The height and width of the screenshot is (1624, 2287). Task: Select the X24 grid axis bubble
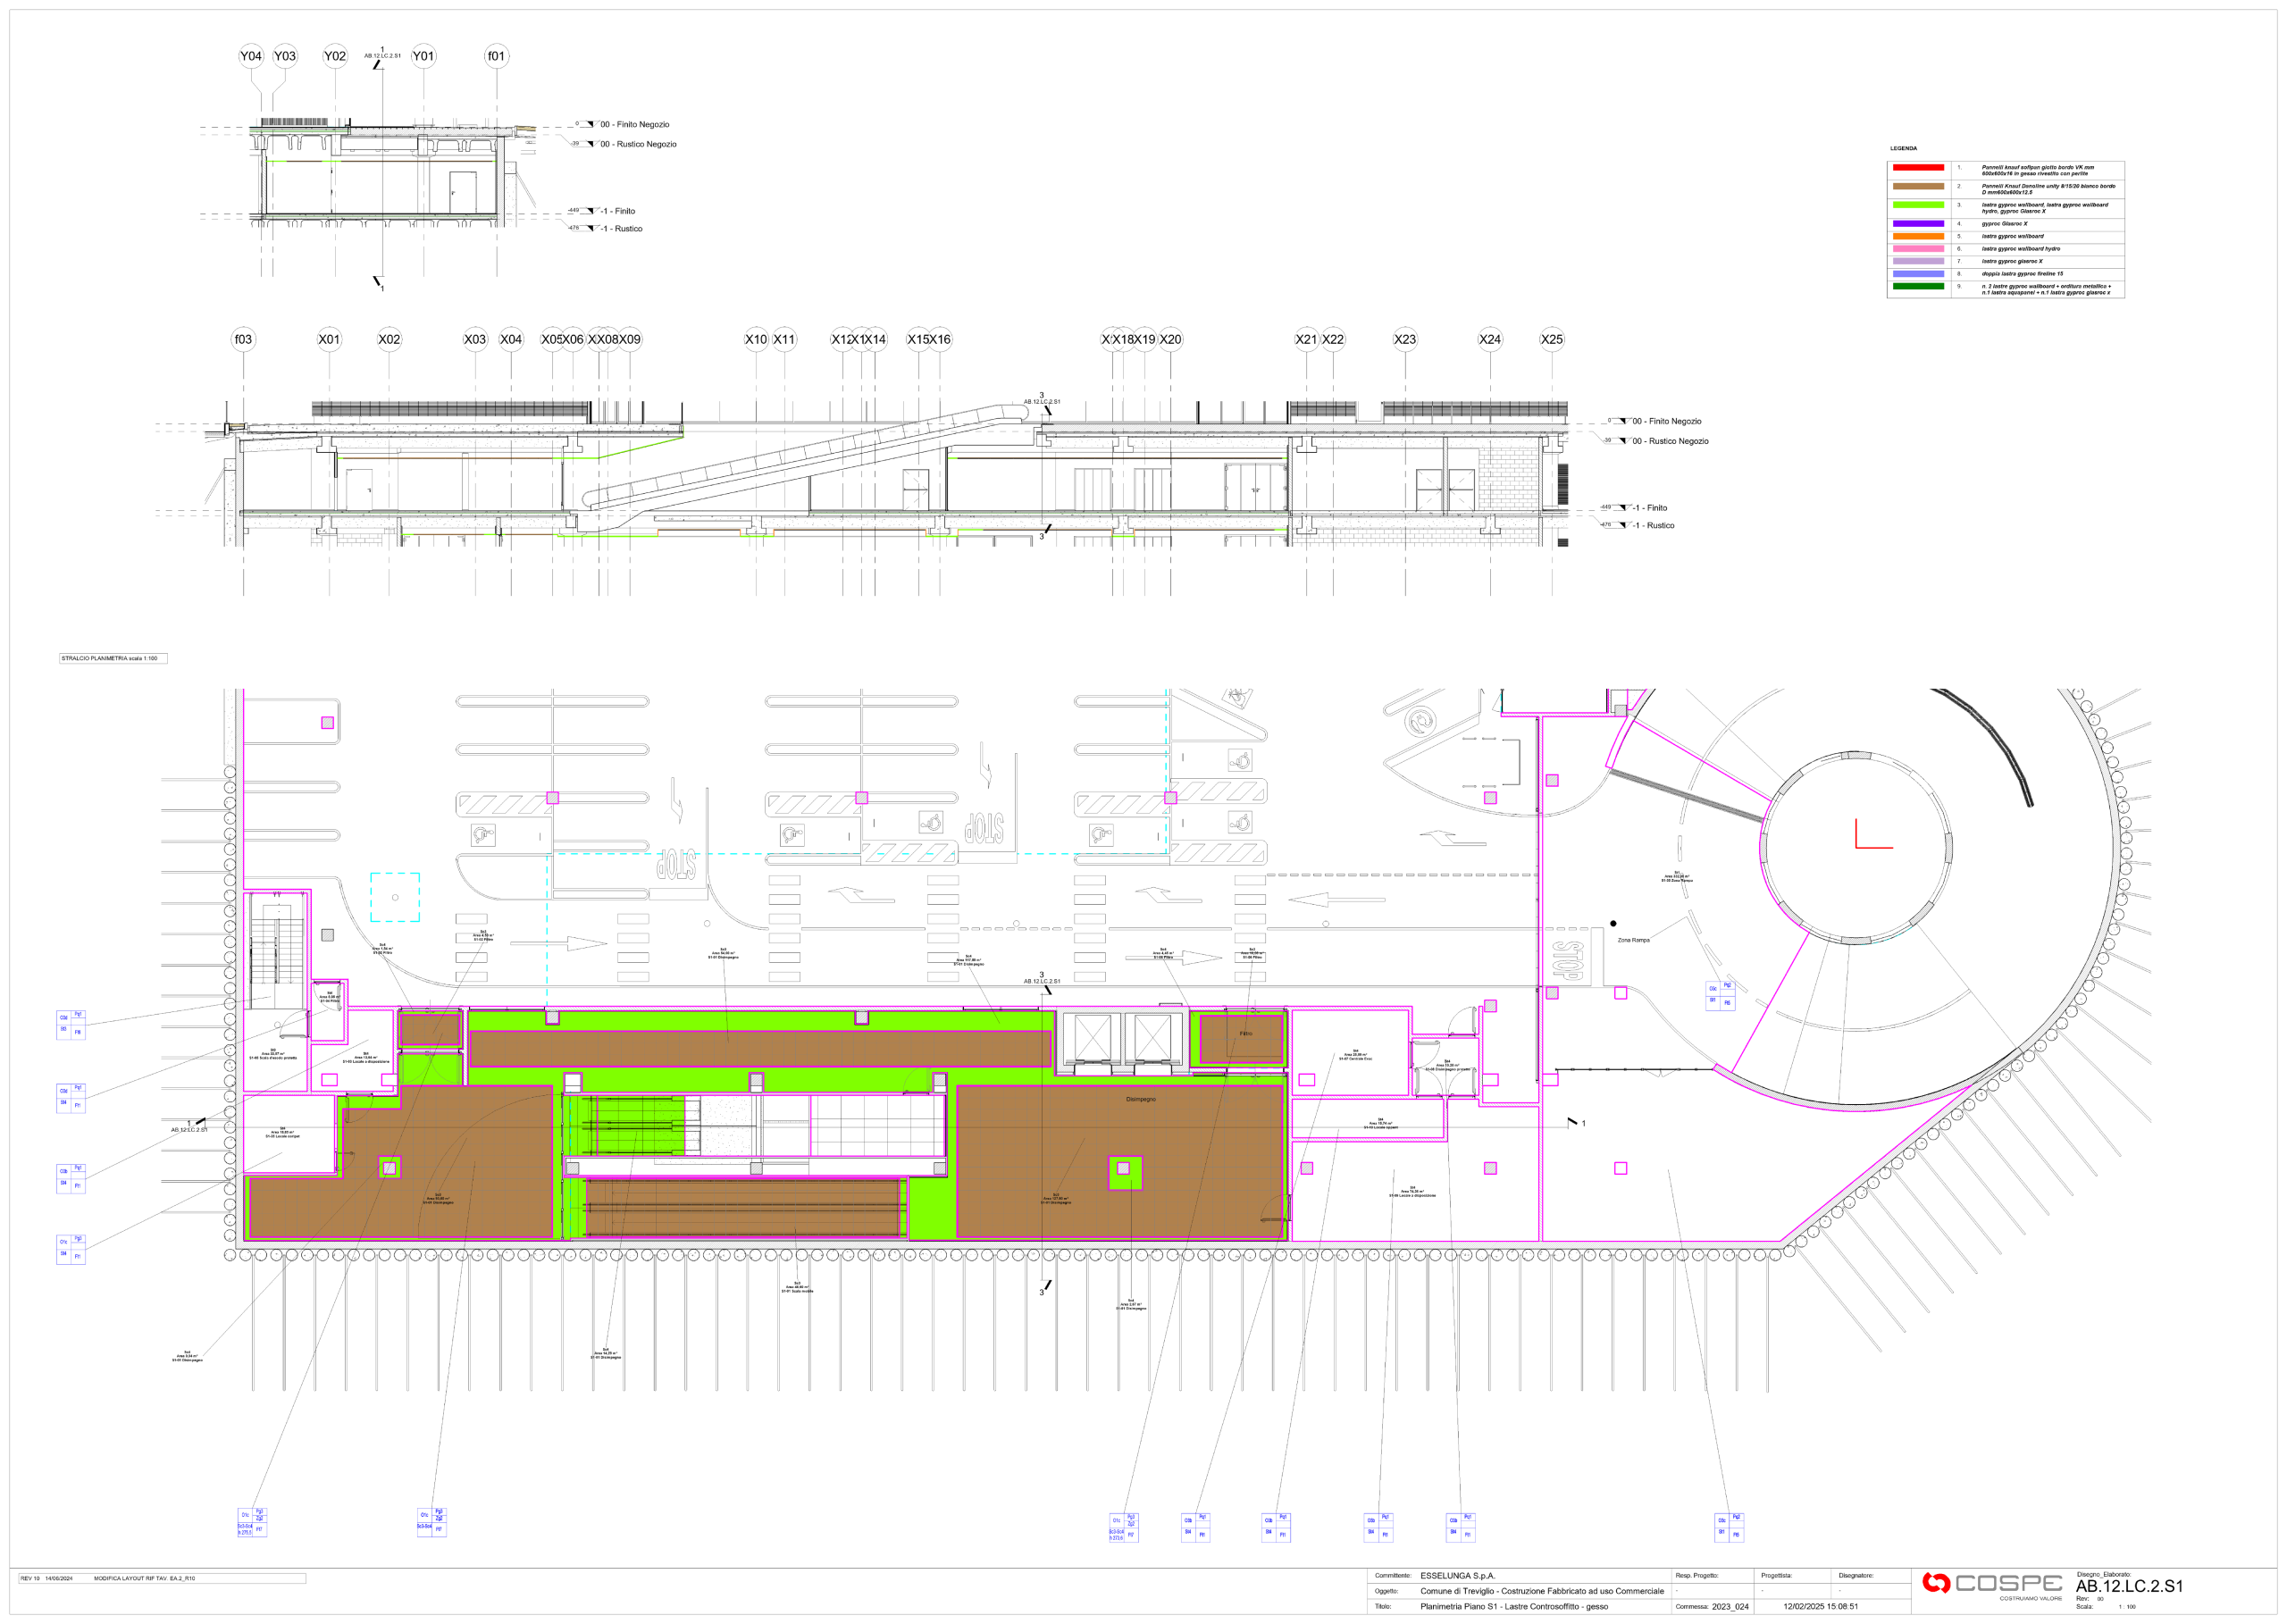(x=1490, y=339)
